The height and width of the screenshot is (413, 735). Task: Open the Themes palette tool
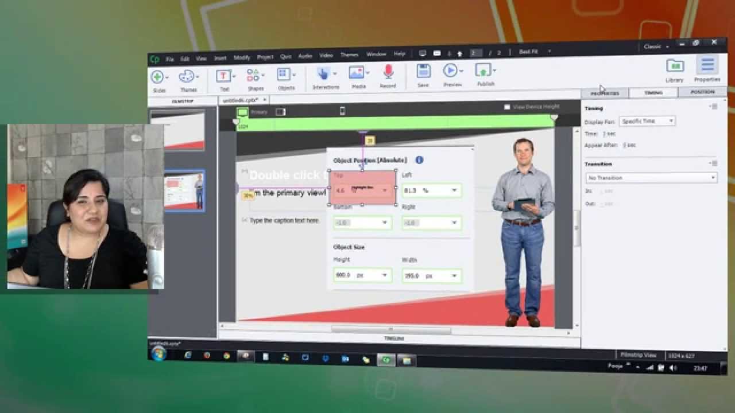click(187, 76)
